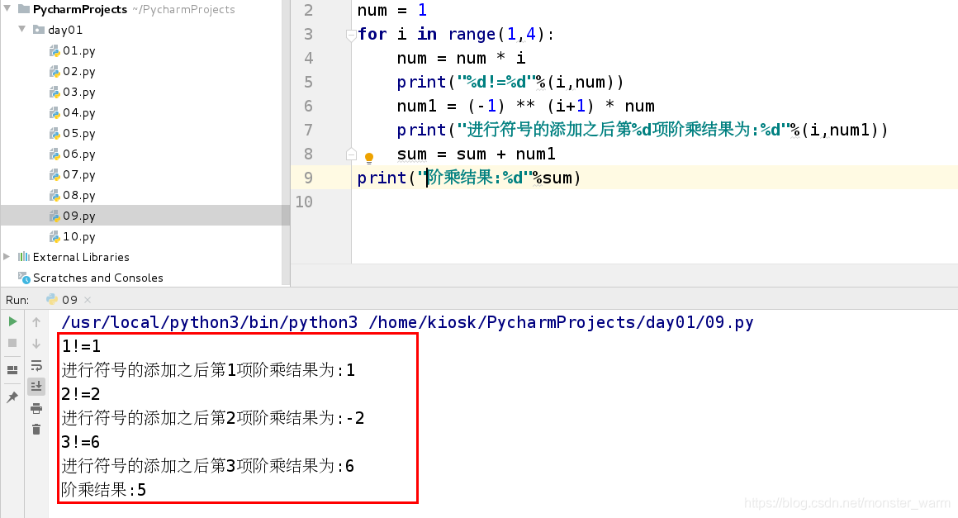Rerun the 09 script with green play icon
This screenshot has height=518, width=958.
tap(12, 321)
